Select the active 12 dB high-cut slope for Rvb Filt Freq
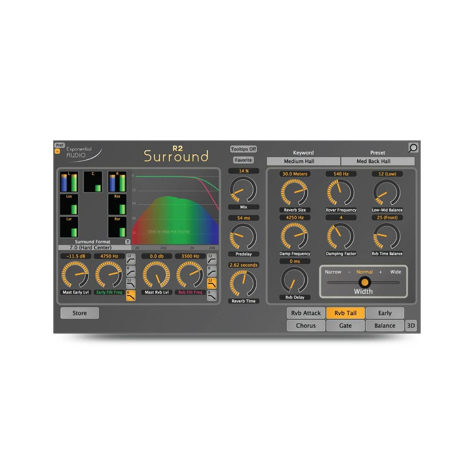 pos(212,283)
